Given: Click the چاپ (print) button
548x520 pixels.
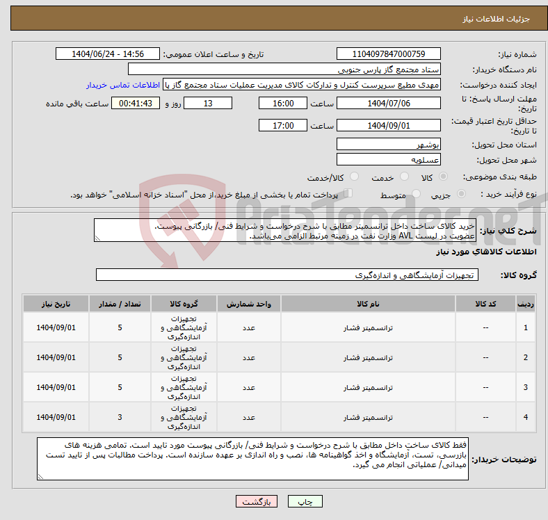Looking at the screenshot, I should coord(305,502).
